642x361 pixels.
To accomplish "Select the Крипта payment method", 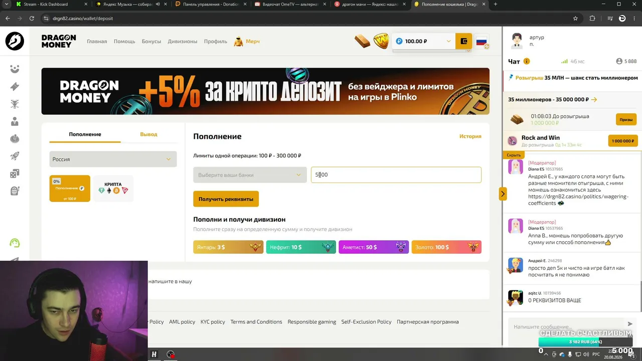I will point(113,189).
